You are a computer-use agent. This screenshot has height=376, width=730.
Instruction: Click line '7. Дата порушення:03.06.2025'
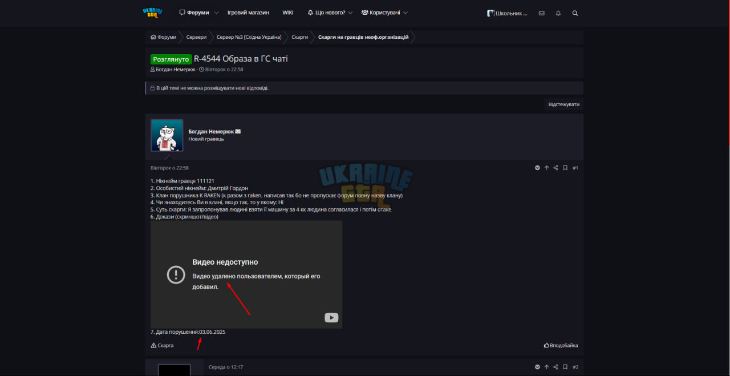coord(188,332)
